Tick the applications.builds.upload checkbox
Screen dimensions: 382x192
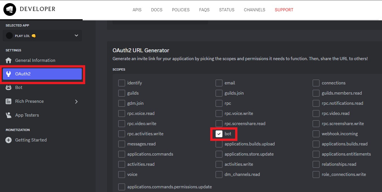219,144
